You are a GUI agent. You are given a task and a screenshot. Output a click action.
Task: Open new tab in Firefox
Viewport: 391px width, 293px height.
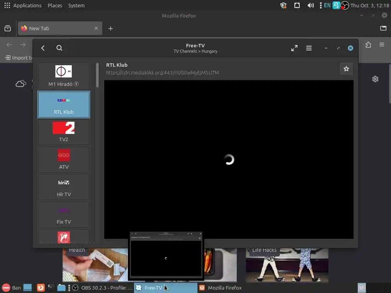click(110, 28)
